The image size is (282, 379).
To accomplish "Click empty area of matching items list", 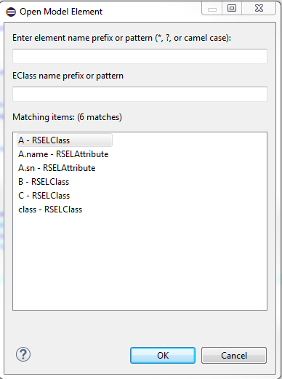I will (x=140, y=262).
